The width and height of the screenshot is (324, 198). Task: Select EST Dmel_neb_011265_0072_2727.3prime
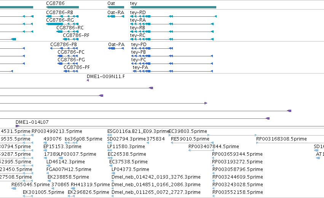113,196
